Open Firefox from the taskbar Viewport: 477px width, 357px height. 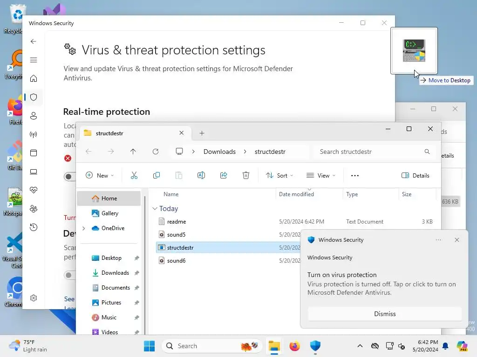(x=294, y=346)
